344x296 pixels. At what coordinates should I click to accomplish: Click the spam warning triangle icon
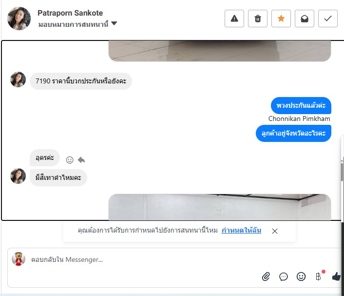point(234,19)
